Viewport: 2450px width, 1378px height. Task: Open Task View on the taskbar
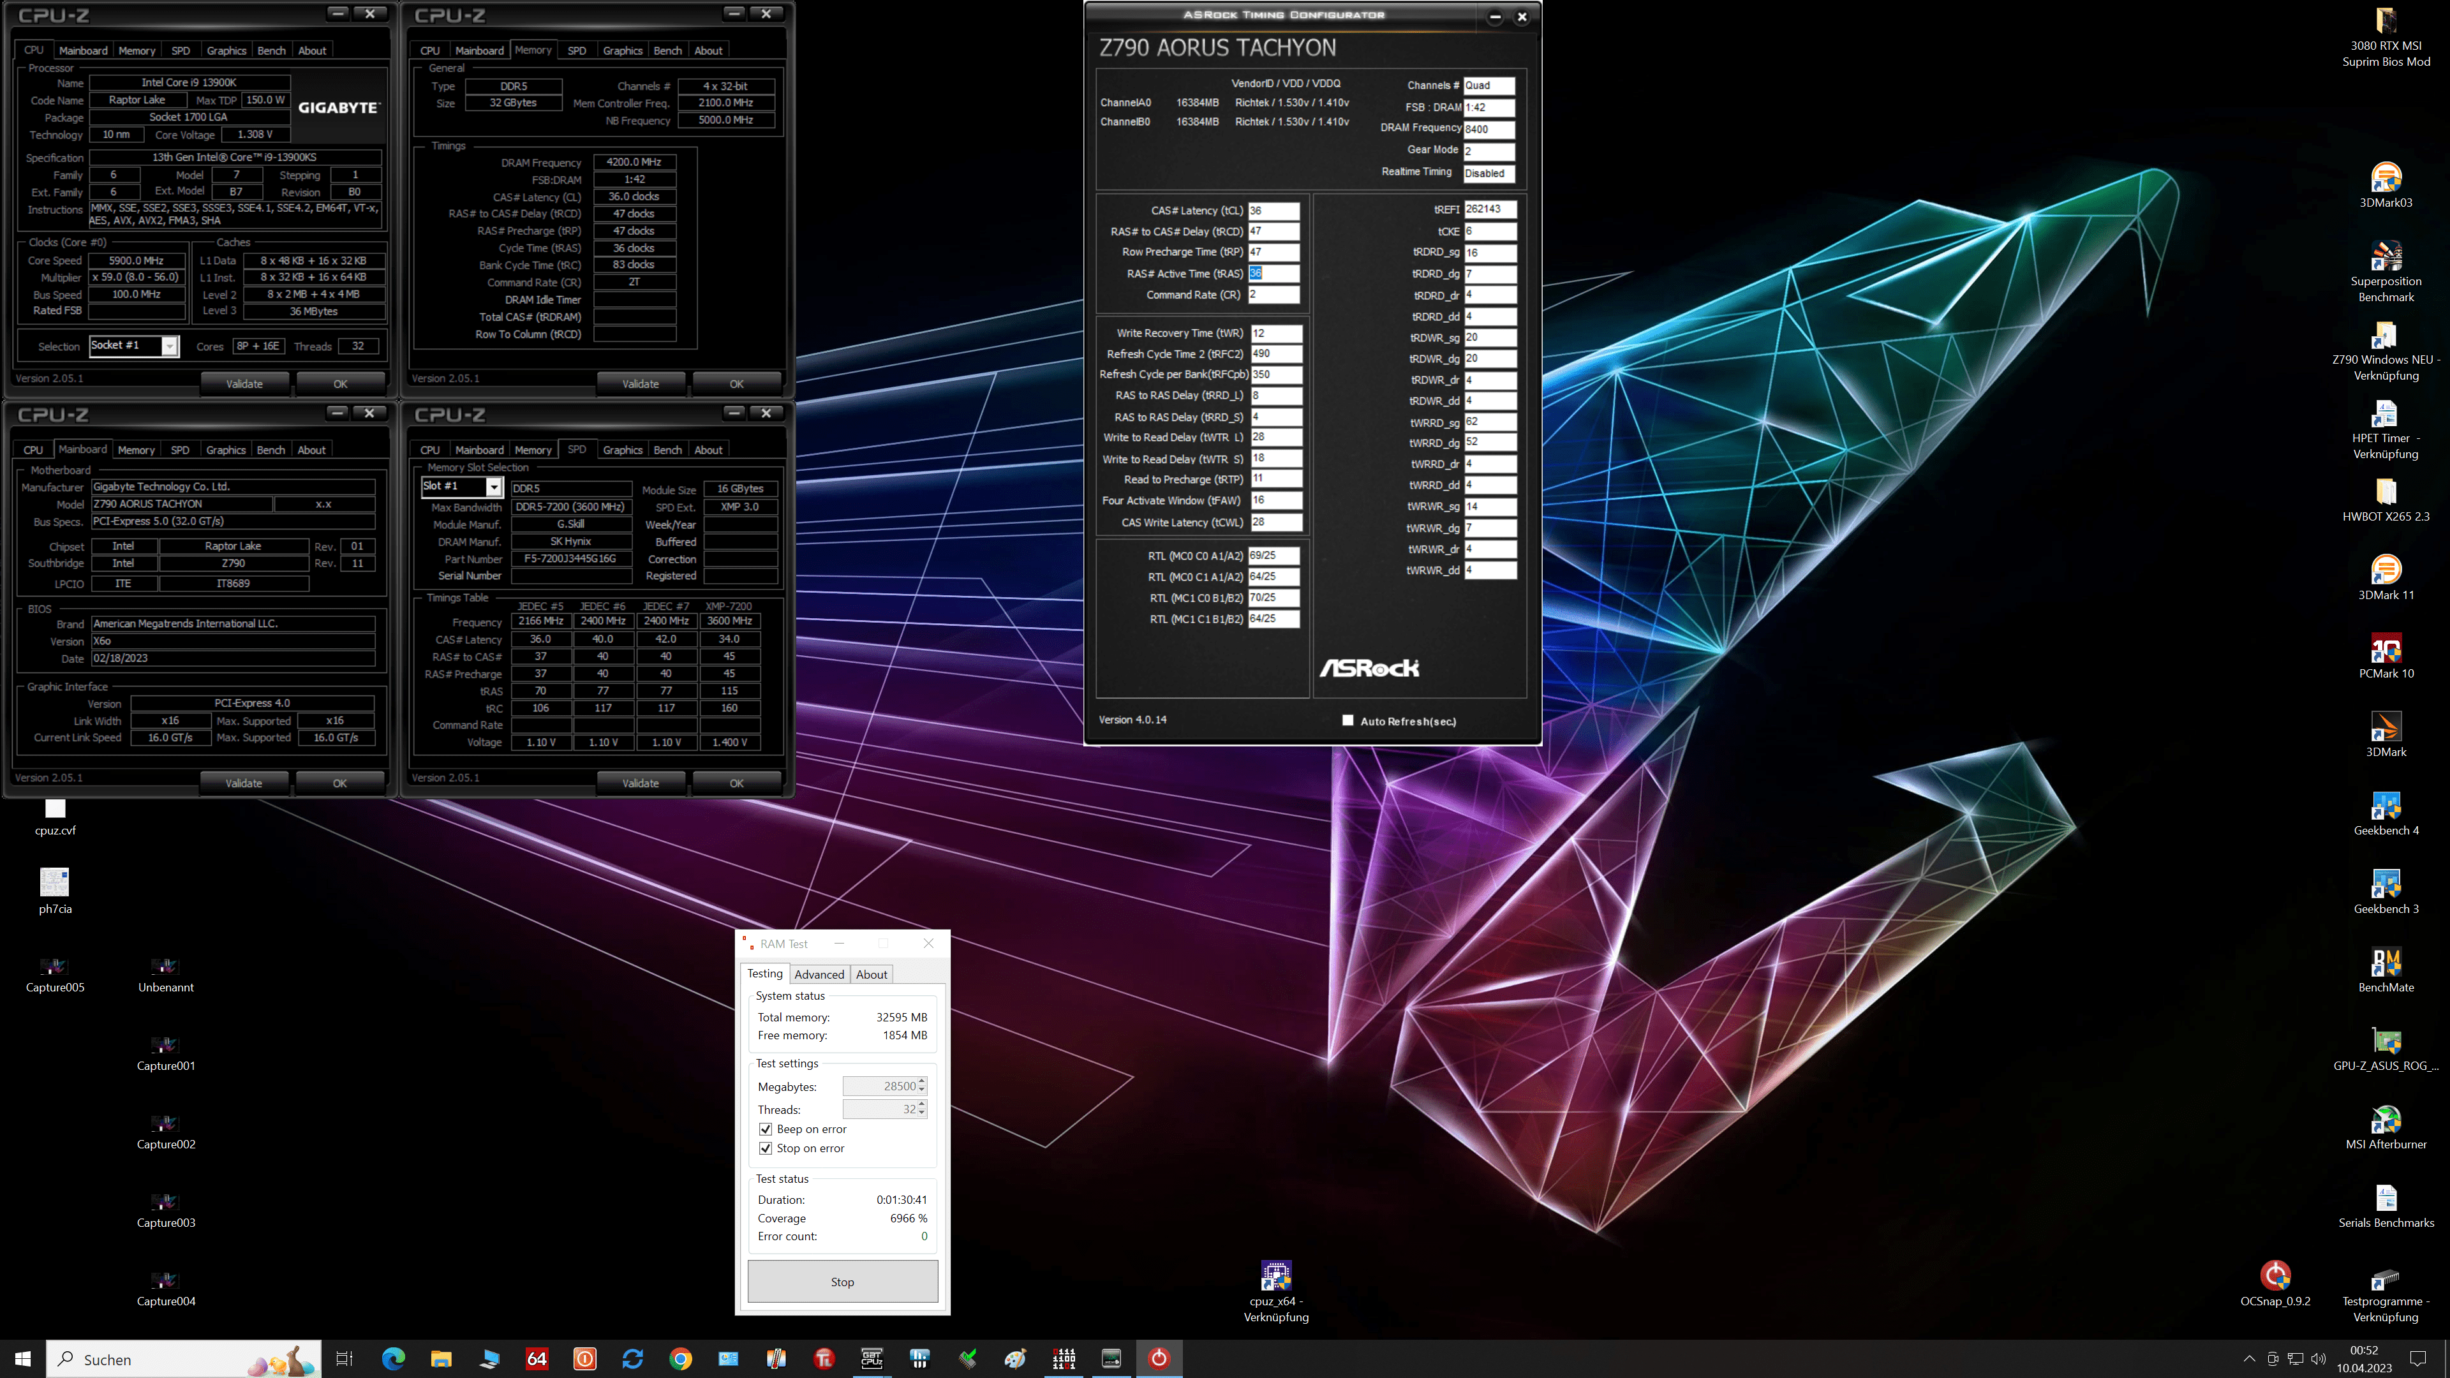click(x=345, y=1359)
